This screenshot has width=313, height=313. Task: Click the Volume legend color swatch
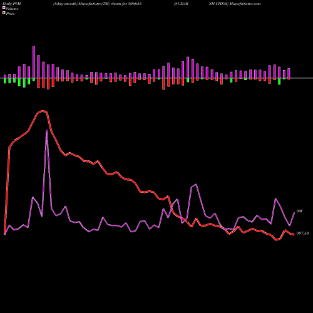4,8
